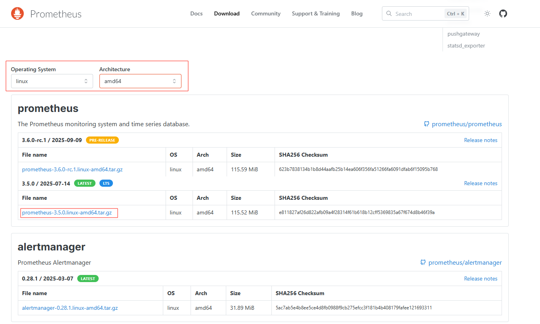Screen dimensions: 540x324
Task: Download prometheus-3.6.0-rc.1.linux-amd64.tar.gz
Action: [73, 169]
